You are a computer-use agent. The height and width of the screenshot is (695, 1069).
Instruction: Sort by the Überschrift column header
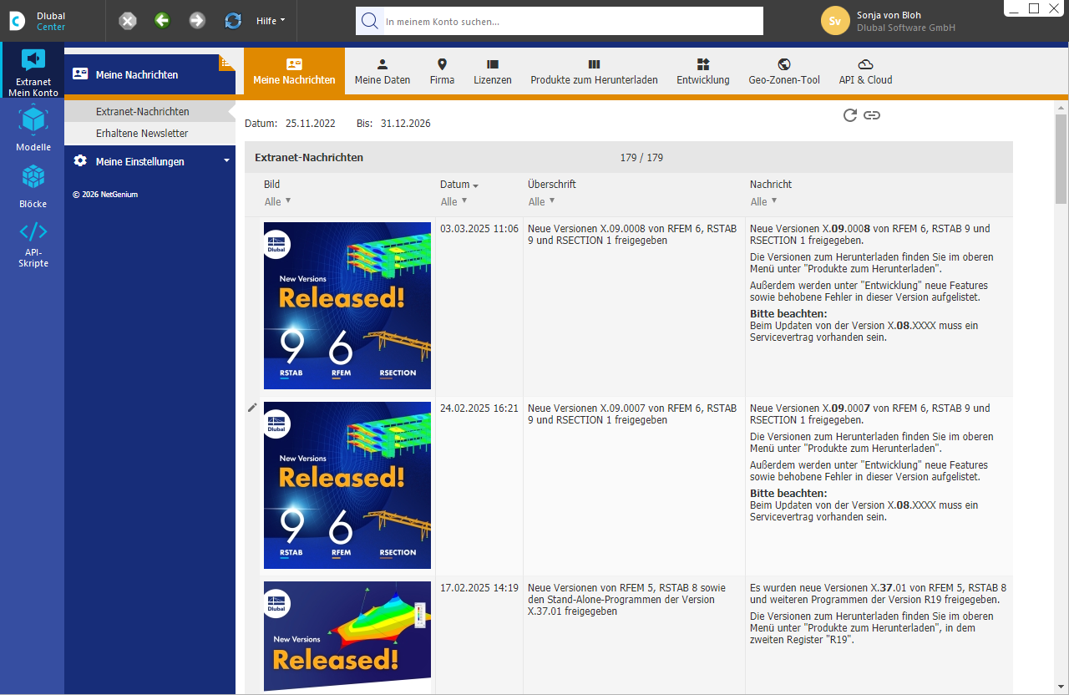point(552,185)
